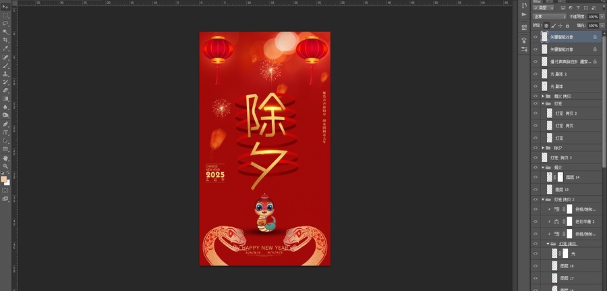Select the Dodge tool
607x291 pixels.
click(x=5, y=115)
